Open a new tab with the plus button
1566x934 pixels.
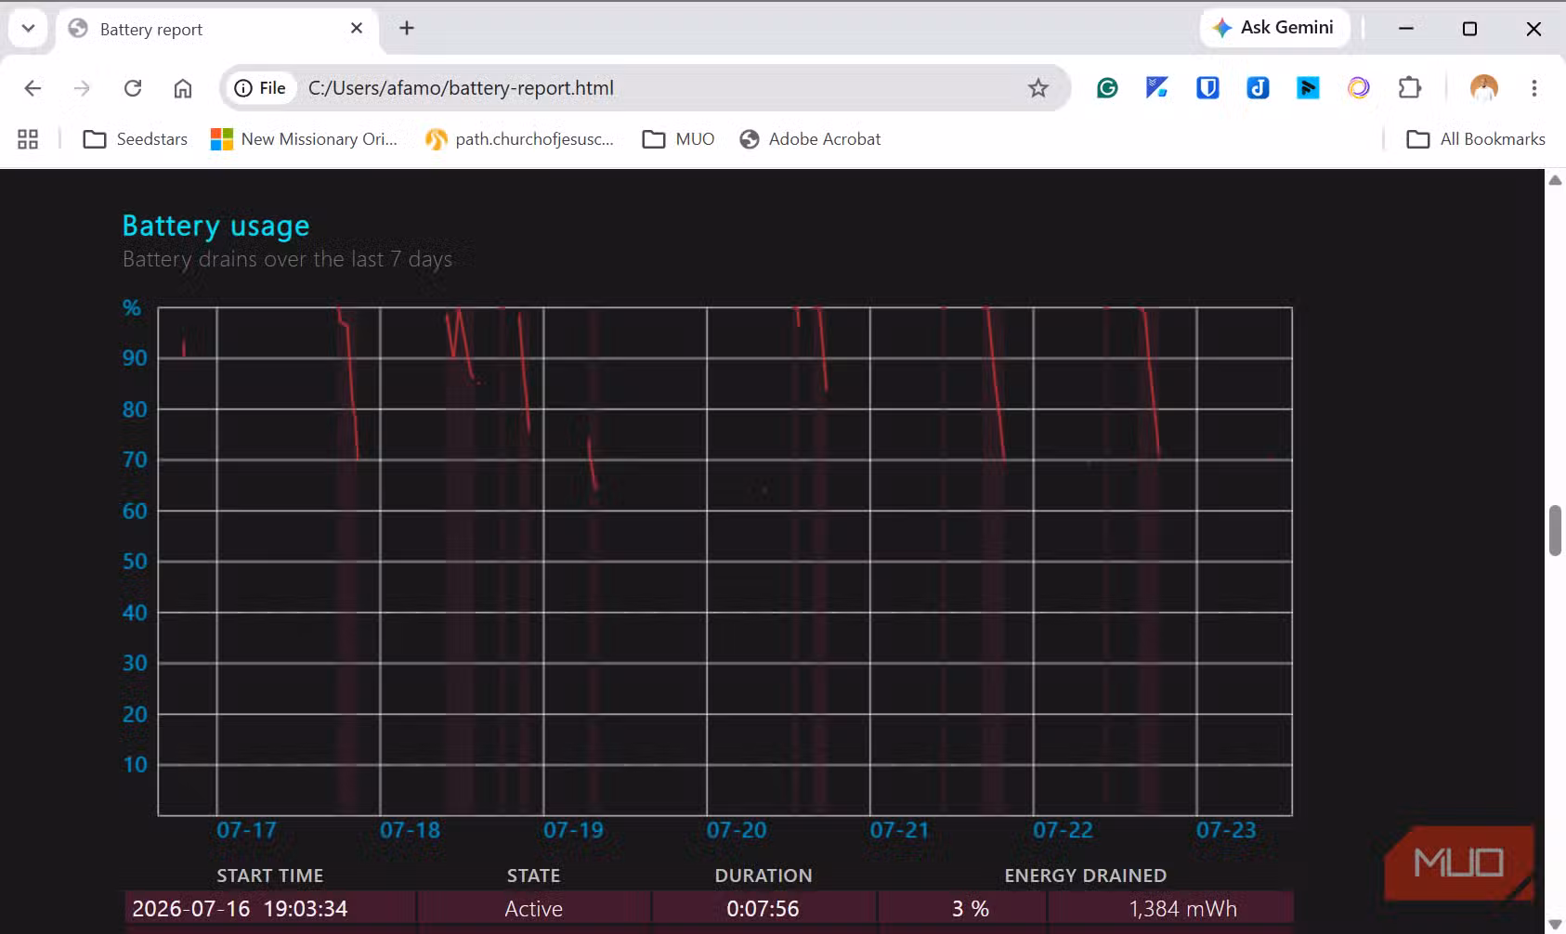[x=407, y=29]
